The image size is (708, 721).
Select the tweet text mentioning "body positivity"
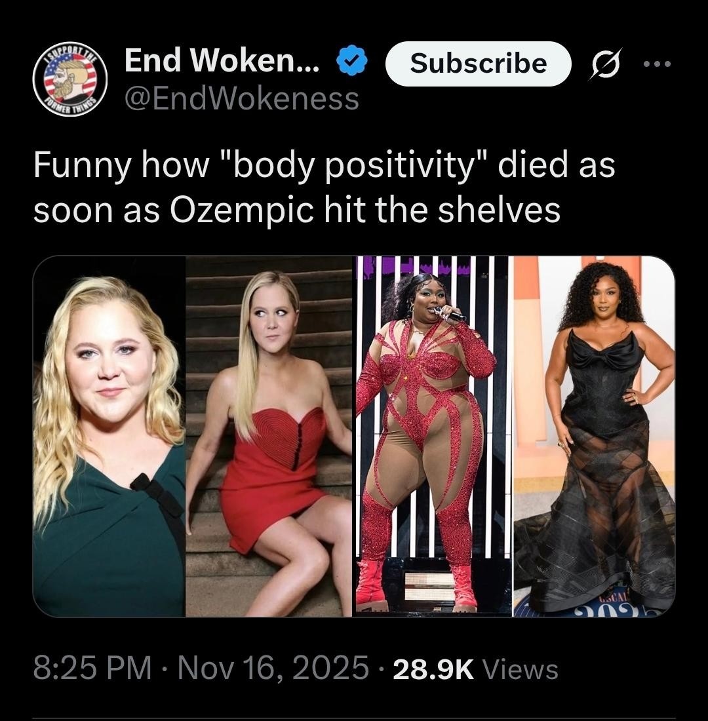point(324,166)
